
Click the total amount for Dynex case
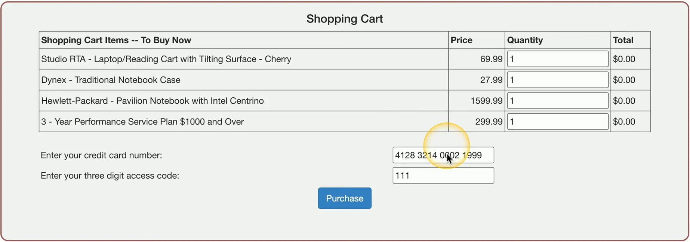point(624,80)
